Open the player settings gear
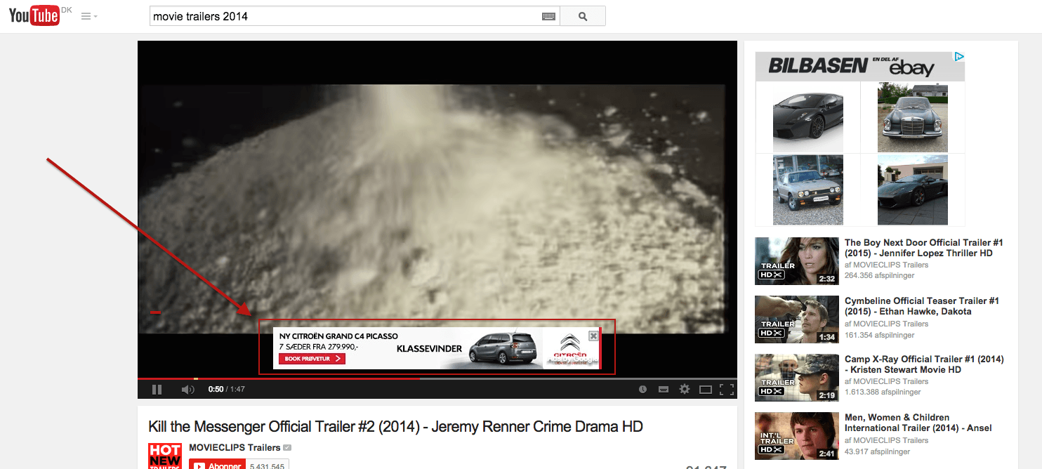This screenshot has width=1042, height=469. click(x=685, y=389)
